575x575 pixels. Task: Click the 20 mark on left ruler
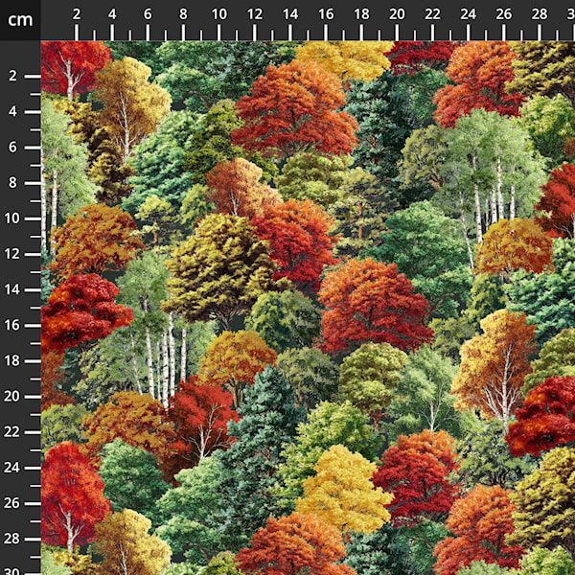[x=12, y=396]
